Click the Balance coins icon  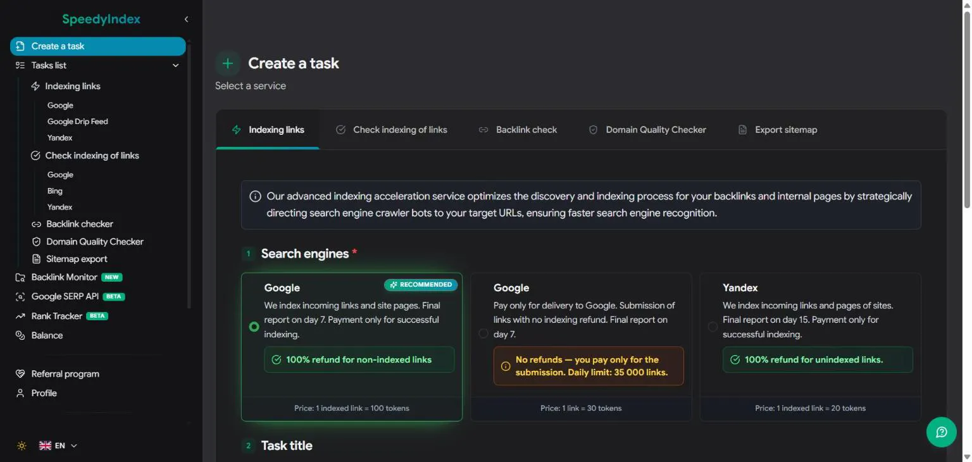pyautogui.click(x=20, y=335)
